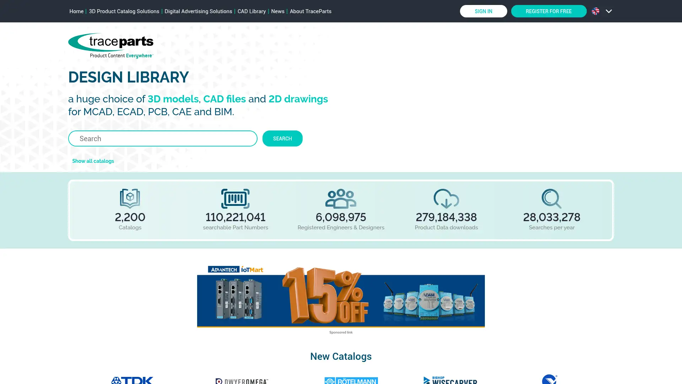The width and height of the screenshot is (682, 384).
Task: Click the Rötelmann catalog logo
Action: [351, 380]
